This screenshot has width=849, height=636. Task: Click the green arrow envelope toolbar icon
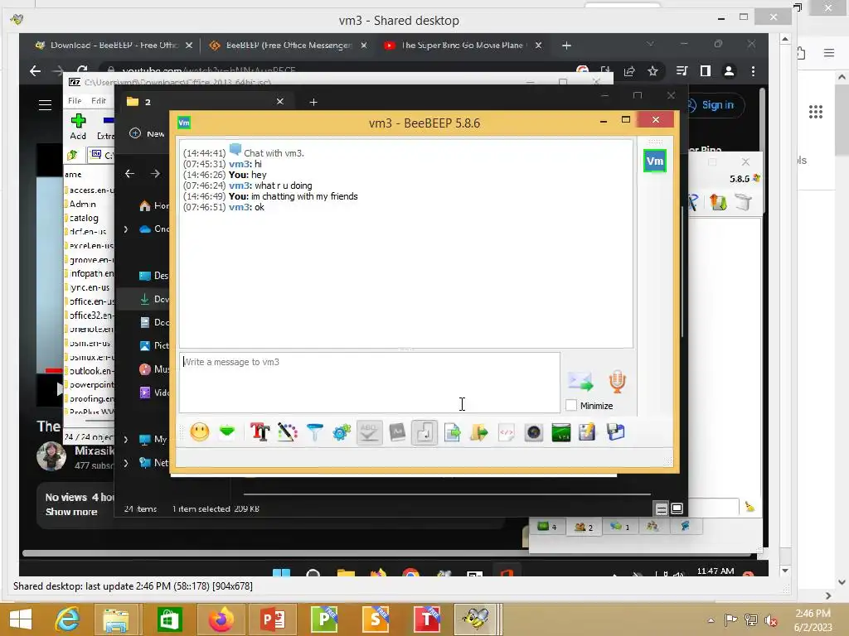point(227,431)
